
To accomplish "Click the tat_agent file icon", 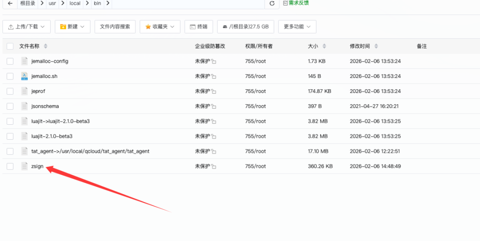I will (x=24, y=151).
